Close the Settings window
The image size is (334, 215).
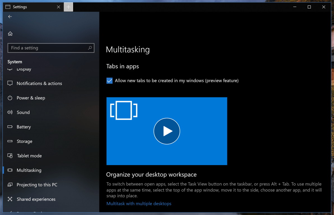click(324, 7)
